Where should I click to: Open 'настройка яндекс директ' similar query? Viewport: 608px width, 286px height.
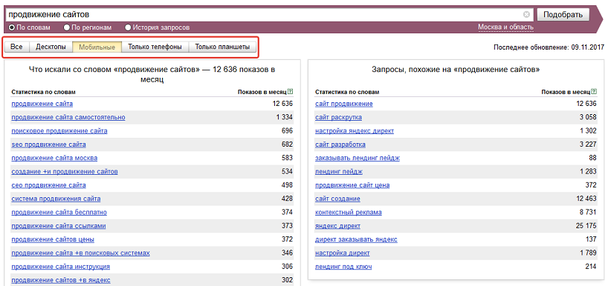click(x=355, y=131)
